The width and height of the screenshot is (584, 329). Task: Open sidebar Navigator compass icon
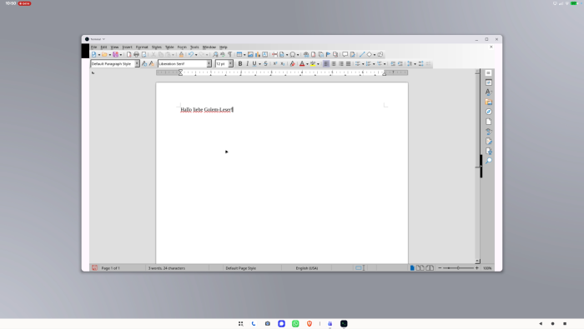(x=489, y=112)
